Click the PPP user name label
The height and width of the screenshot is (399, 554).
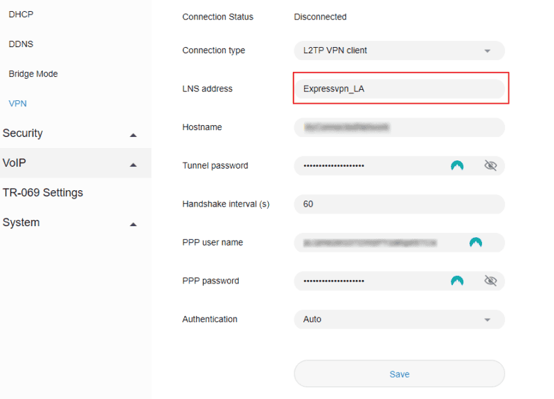point(213,243)
